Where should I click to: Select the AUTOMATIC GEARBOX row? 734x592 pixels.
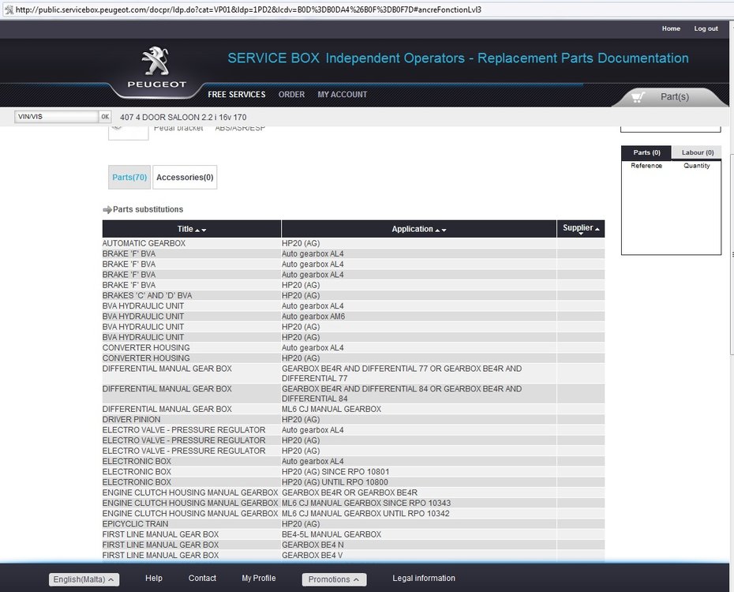click(354, 243)
